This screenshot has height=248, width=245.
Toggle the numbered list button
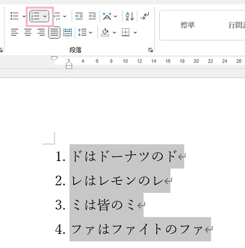[x=36, y=16]
